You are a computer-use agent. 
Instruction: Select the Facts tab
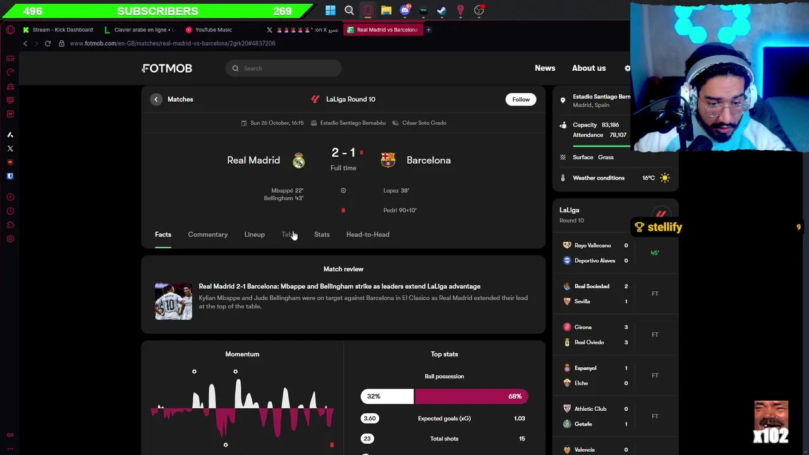pyautogui.click(x=163, y=234)
